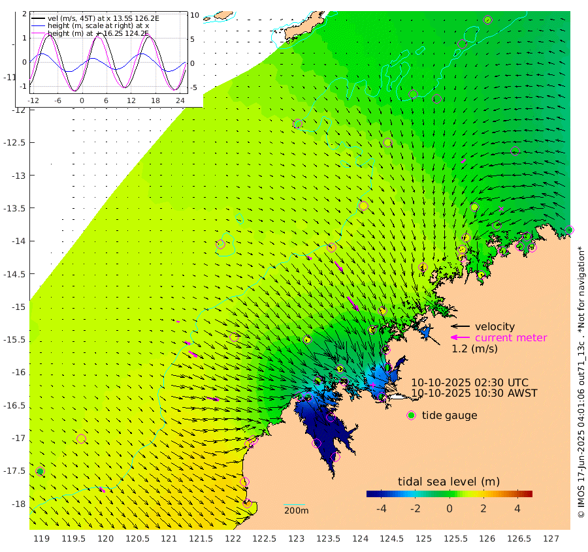Click inset time axis label '24'
The height and width of the screenshot is (552, 588).
pos(180,100)
